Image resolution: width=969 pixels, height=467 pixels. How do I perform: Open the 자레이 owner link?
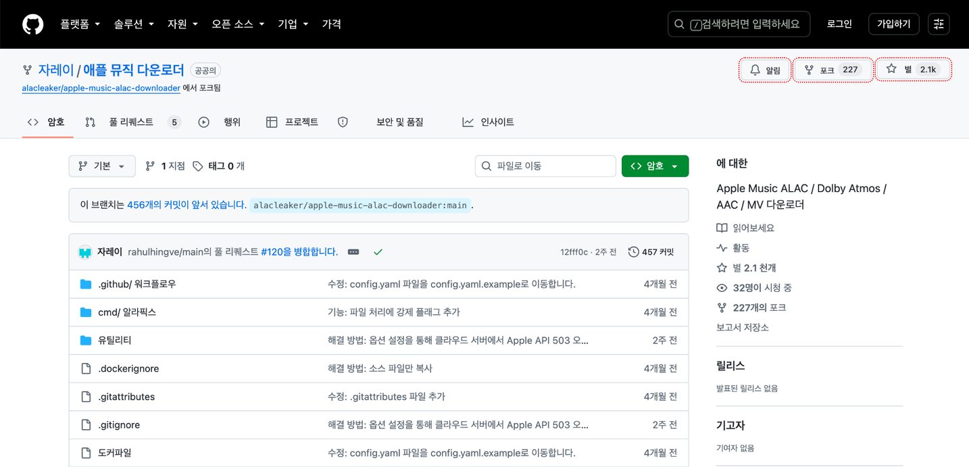click(56, 70)
